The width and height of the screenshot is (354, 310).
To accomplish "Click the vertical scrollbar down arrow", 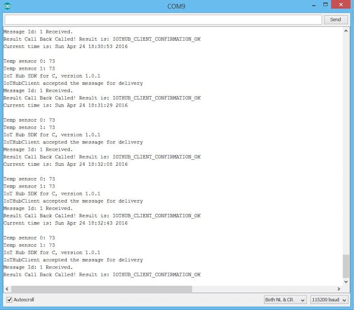I will [346, 282].
